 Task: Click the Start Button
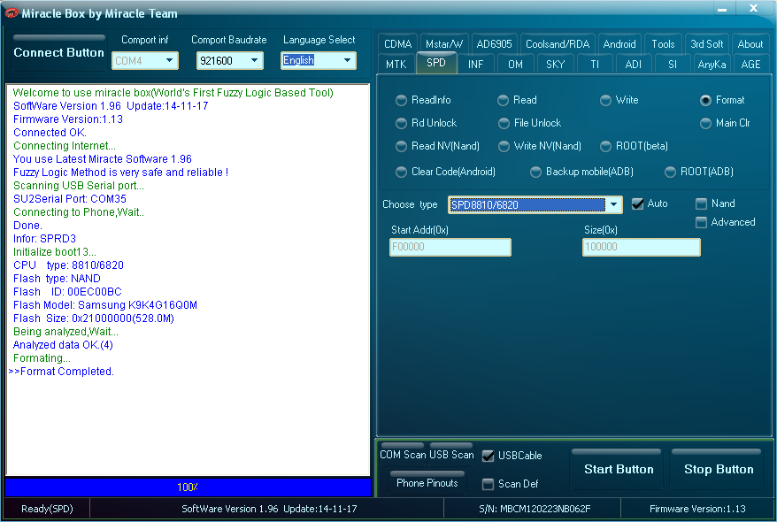coord(619,470)
